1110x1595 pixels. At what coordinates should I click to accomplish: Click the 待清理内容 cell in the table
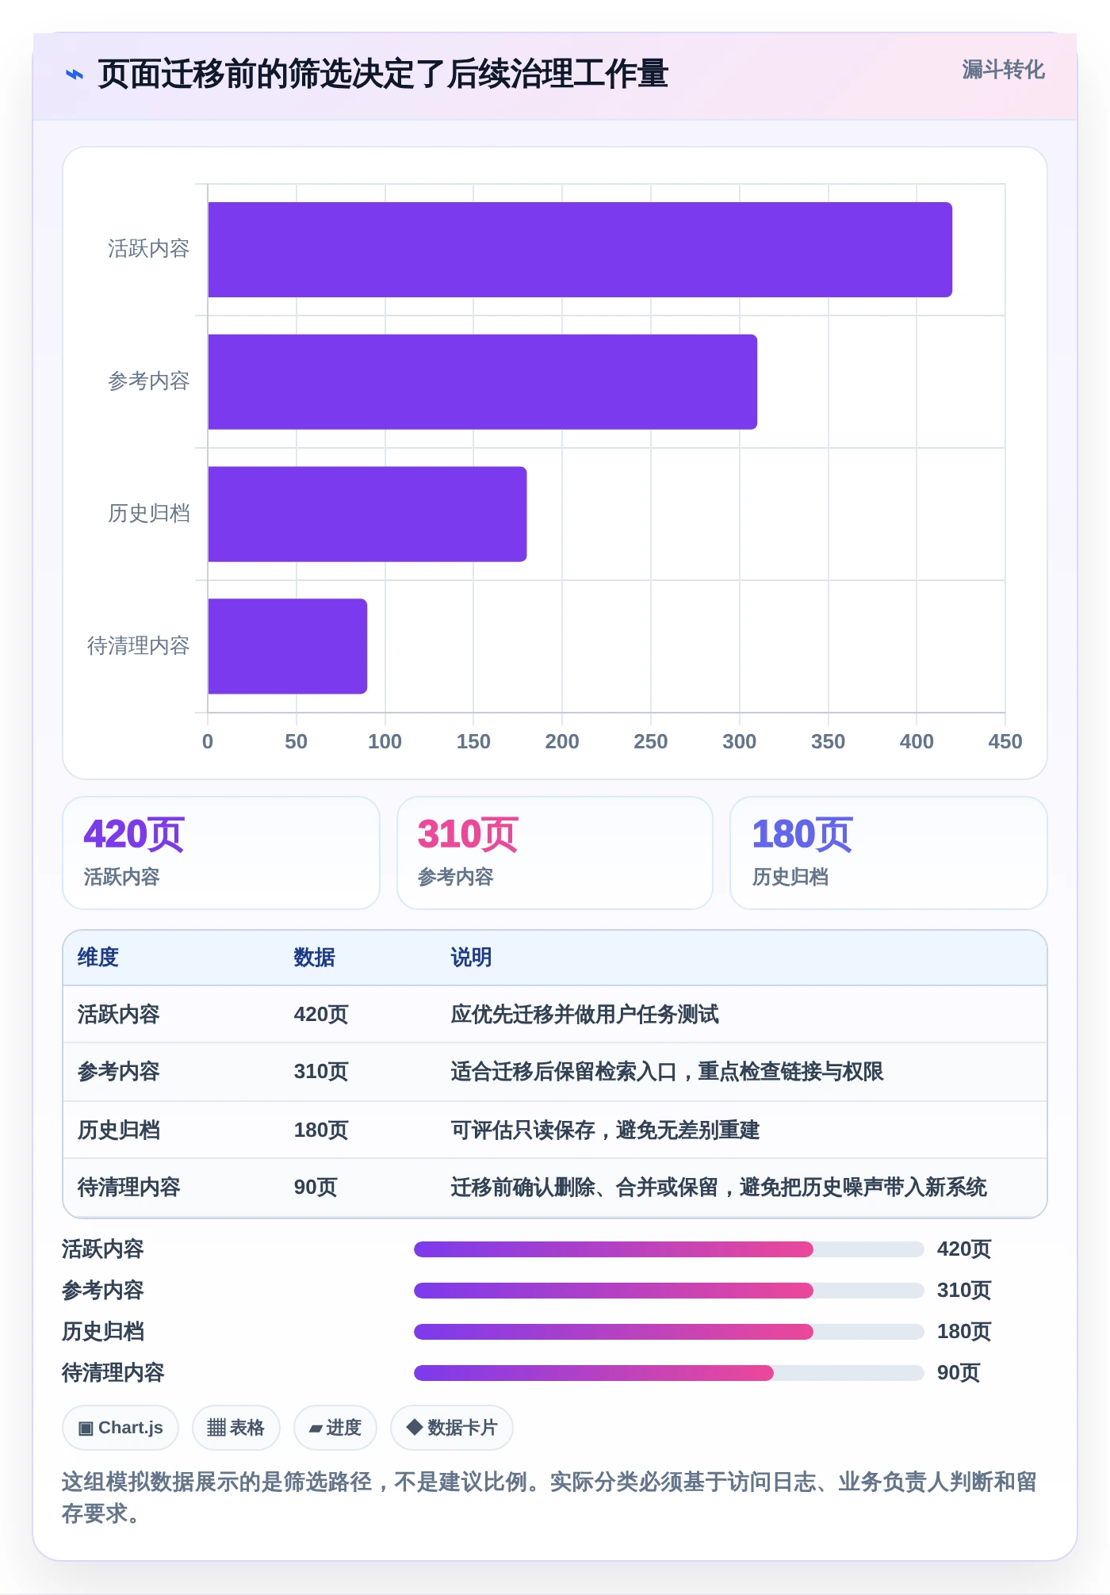coord(129,1188)
